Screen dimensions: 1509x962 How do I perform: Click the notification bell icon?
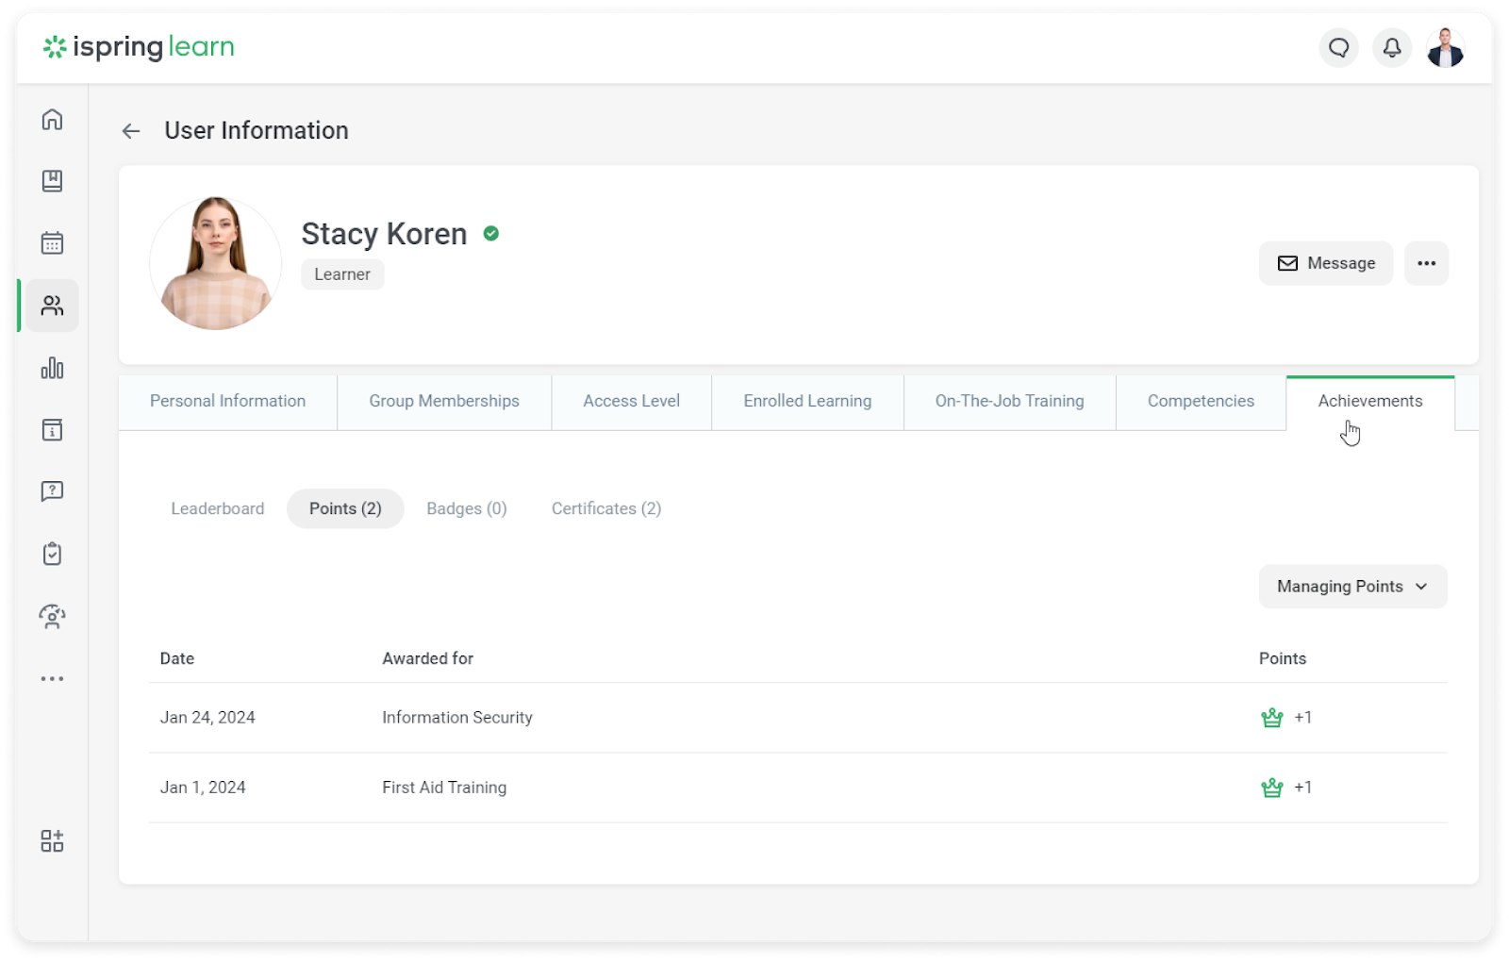point(1391,47)
